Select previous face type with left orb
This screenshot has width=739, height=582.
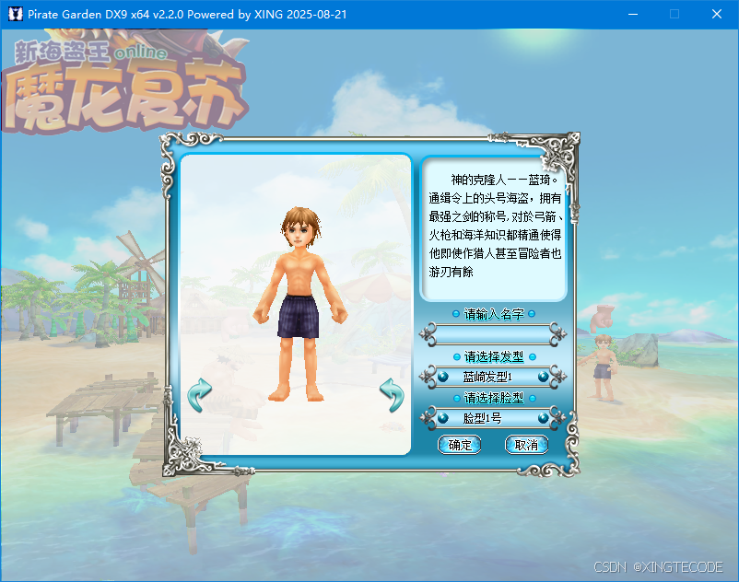click(x=442, y=418)
